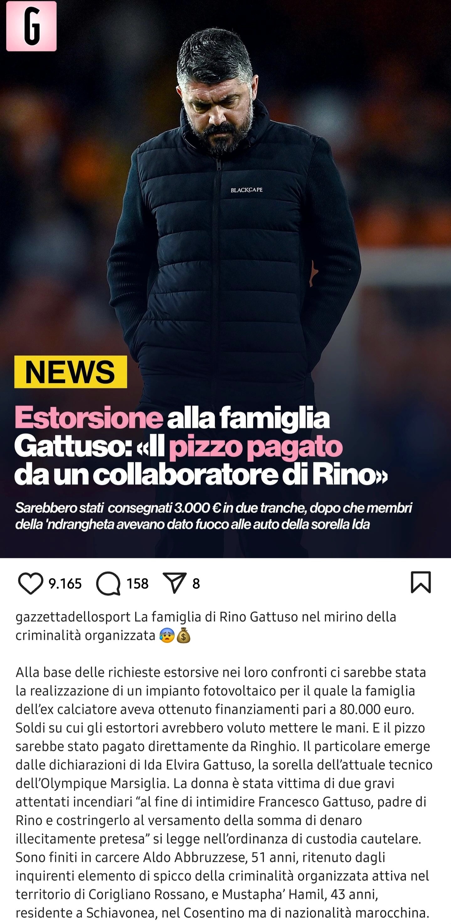The width and height of the screenshot is (451, 924).
Task: Tap the fearful face emoji in caption
Action: point(167,636)
